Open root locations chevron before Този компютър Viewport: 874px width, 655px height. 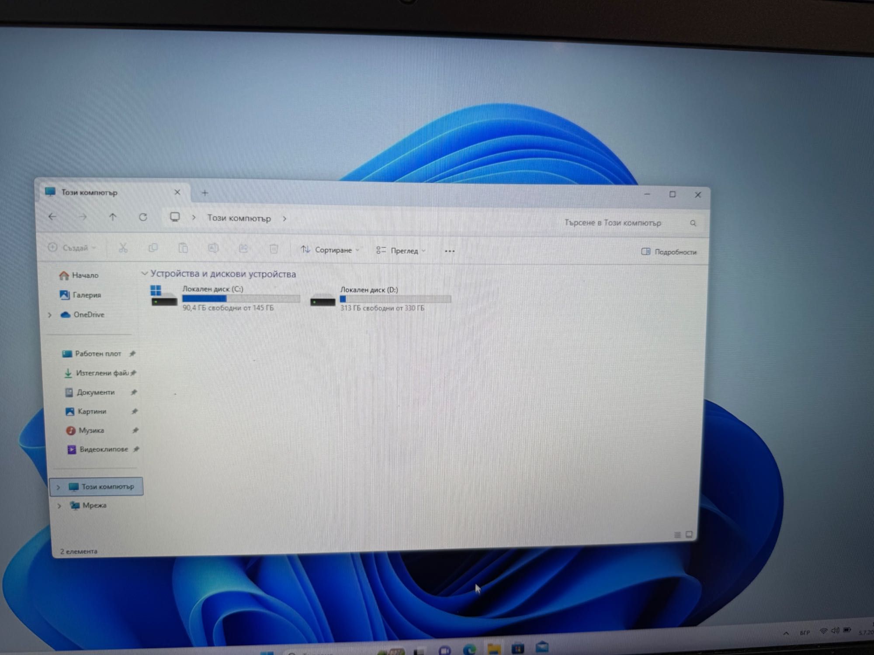pos(194,217)
